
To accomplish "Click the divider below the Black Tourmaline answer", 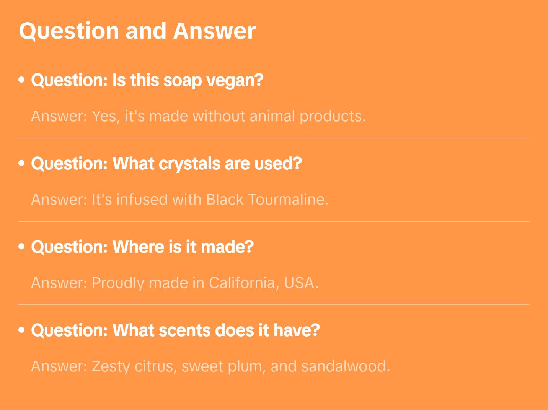I will pos(274,221).
